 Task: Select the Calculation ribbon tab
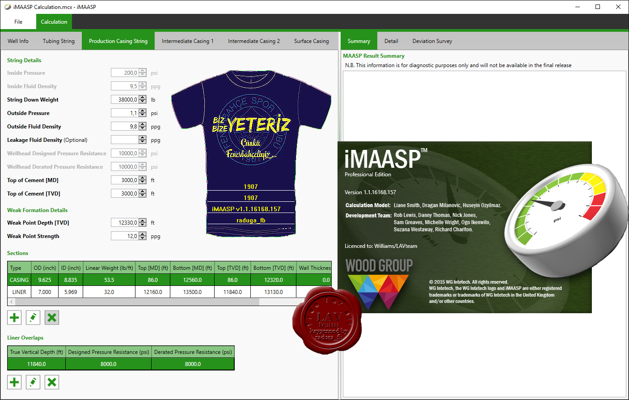pyautogui.click(x=54, y=21)
